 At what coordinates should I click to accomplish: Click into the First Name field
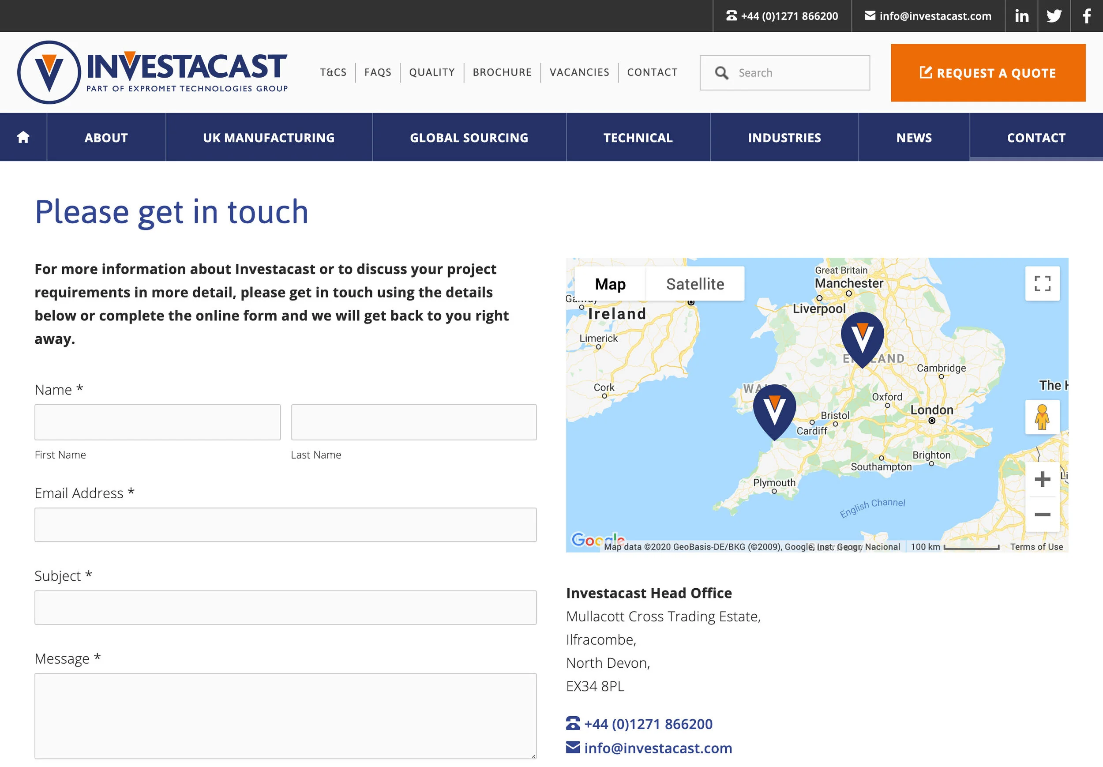point(158,422)
